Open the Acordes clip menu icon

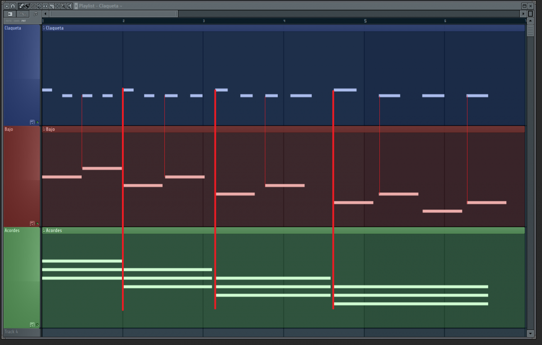point(44,230)
